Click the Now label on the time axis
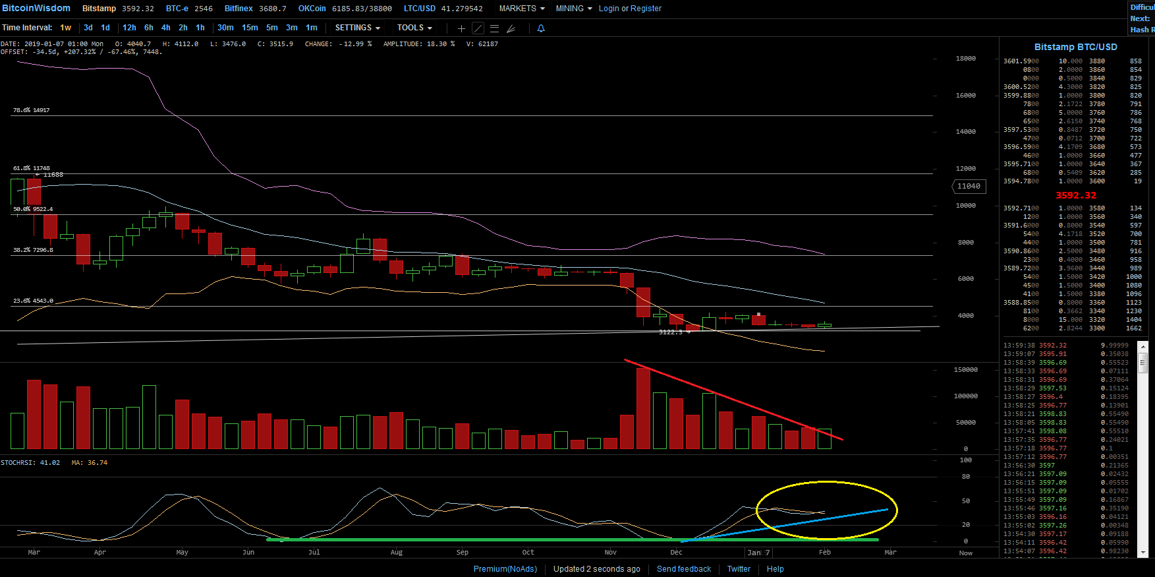 click(966, 553)
